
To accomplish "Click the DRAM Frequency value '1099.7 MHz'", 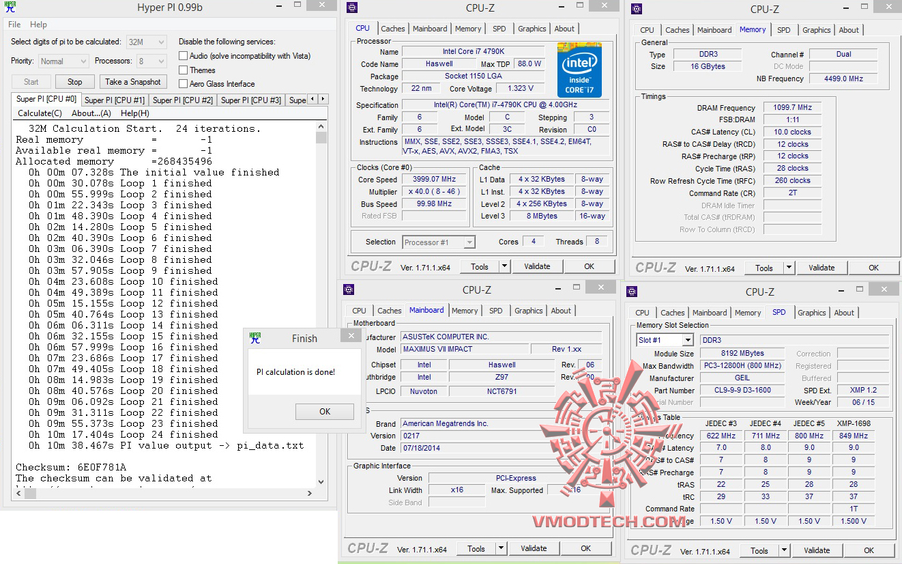I will tap(792, 108).
